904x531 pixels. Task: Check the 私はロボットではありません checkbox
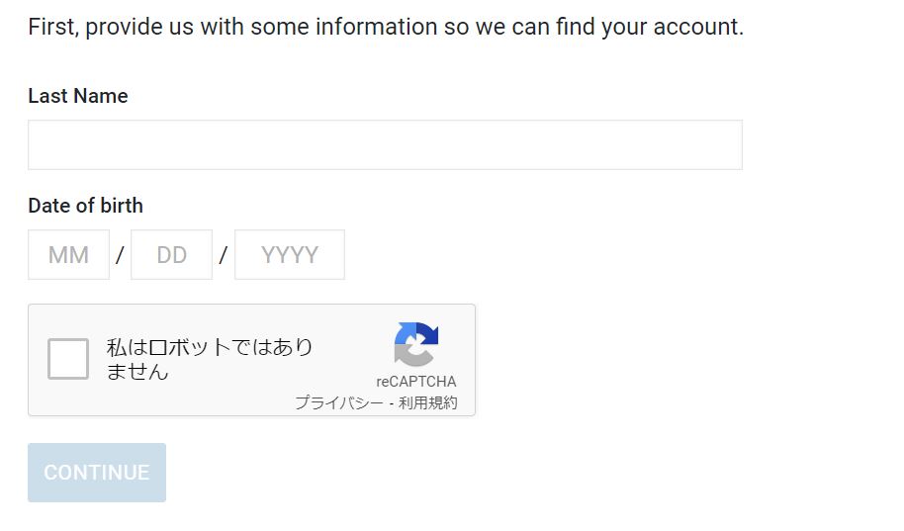68,359
